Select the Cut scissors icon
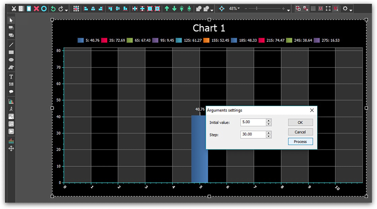This screenshot has height=209, width=377. tap(13, 9)
